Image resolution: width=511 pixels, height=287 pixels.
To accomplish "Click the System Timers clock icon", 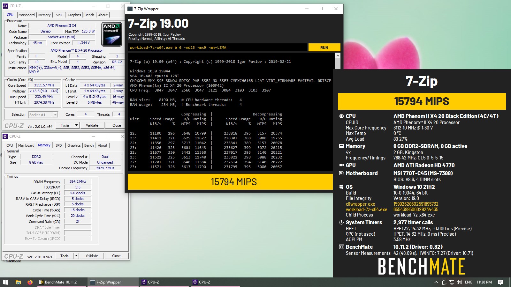I will point(341,222).
